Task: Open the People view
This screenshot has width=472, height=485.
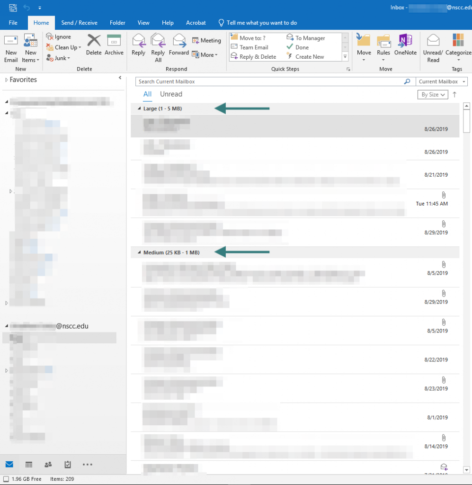Action: click(48, 464)
